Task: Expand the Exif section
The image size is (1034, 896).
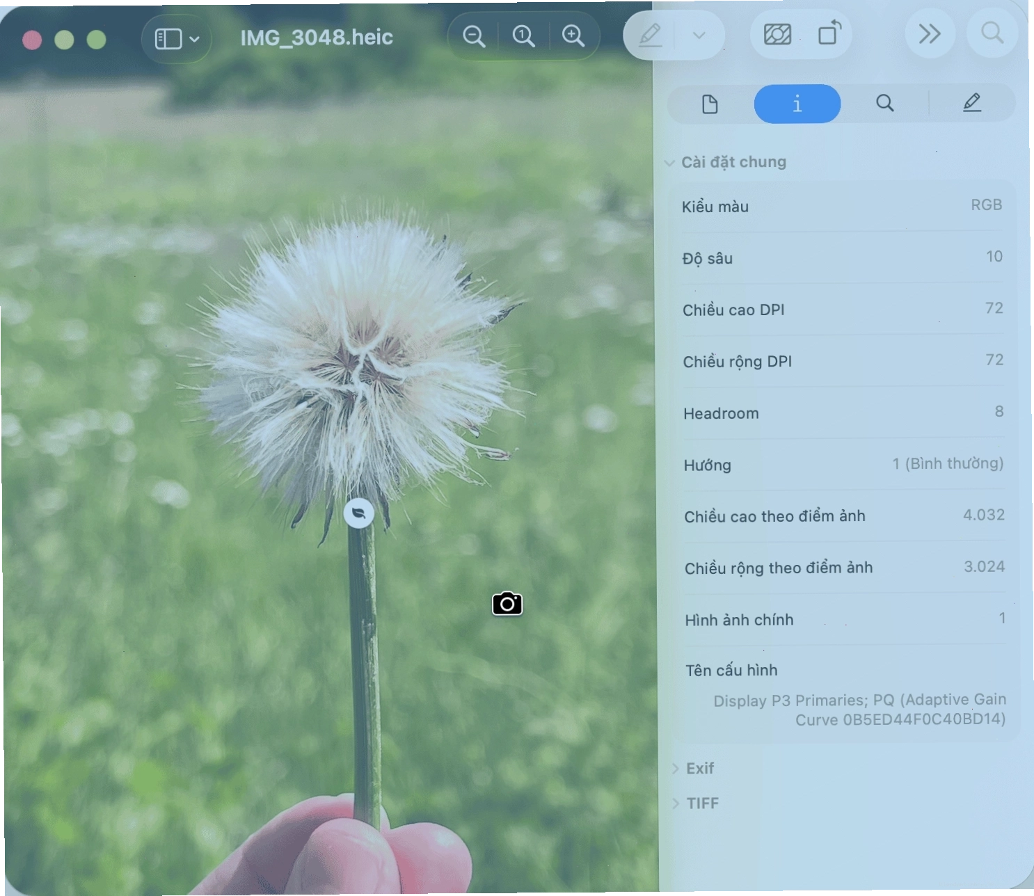Action: (x=692, y=768)
